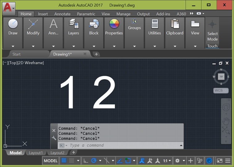Toggle hardware acceleration blue circle icon

click(209, 161)
